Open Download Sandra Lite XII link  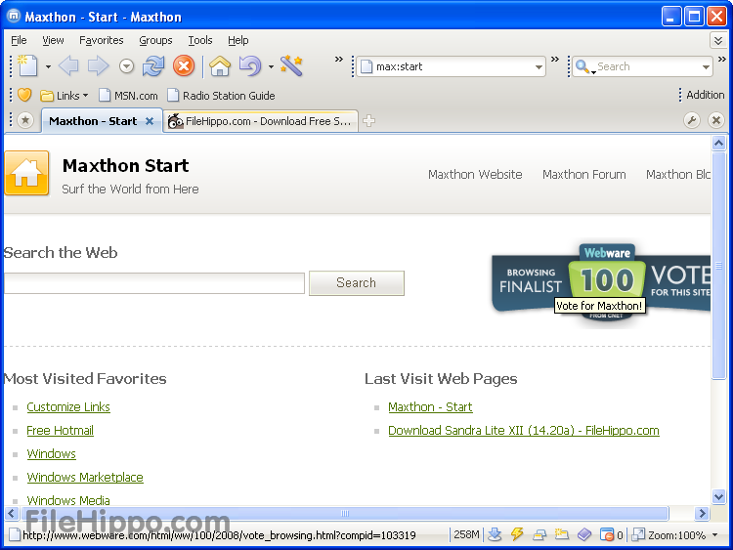(x=524, y=431)
